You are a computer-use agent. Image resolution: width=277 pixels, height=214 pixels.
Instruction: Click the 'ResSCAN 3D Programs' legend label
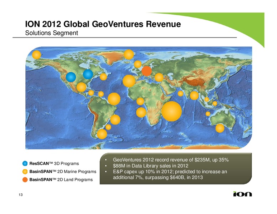pyautogui.click(x=54, y=163)
